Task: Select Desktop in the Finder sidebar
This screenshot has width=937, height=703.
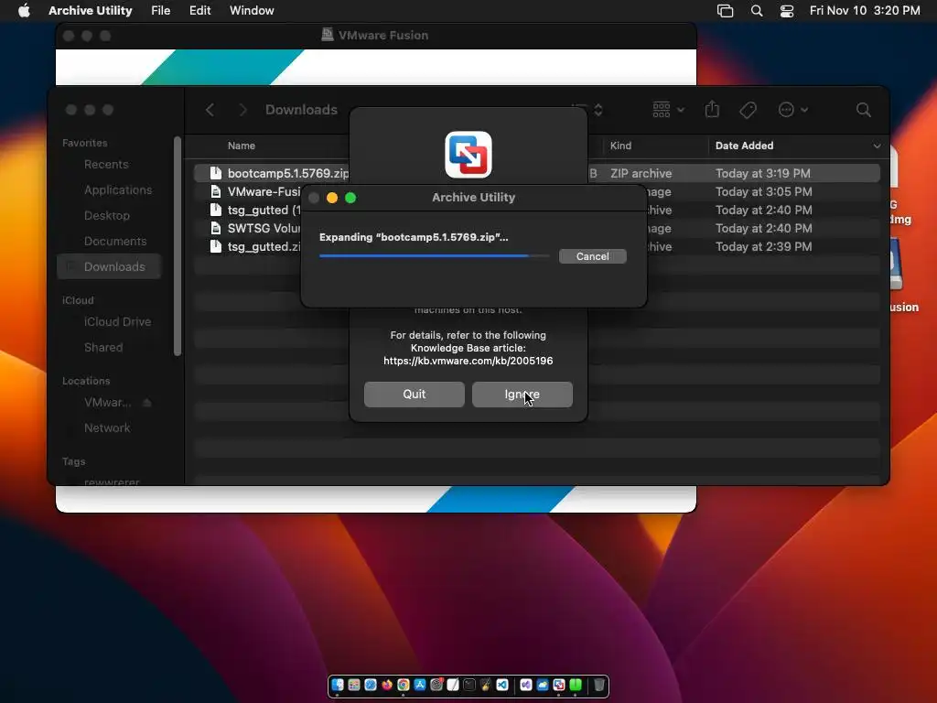Action: 106,216
